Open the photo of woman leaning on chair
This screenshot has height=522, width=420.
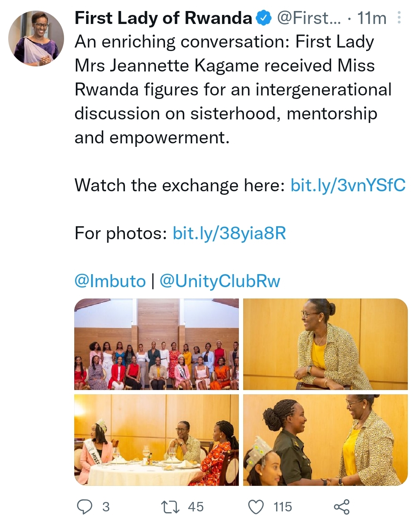325,344
